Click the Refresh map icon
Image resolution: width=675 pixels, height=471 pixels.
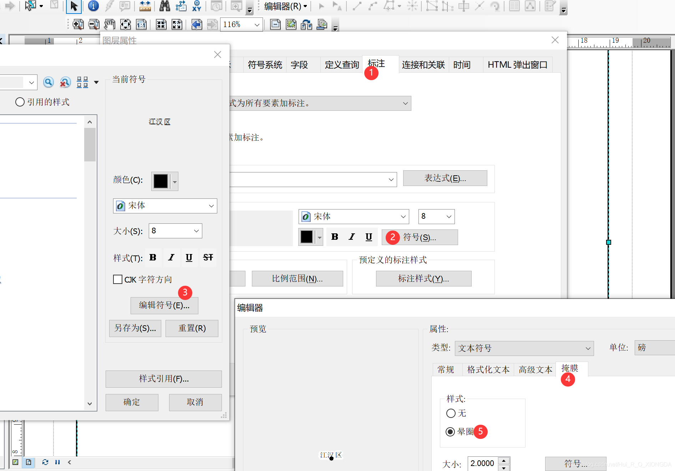click(x=45, y=462)
